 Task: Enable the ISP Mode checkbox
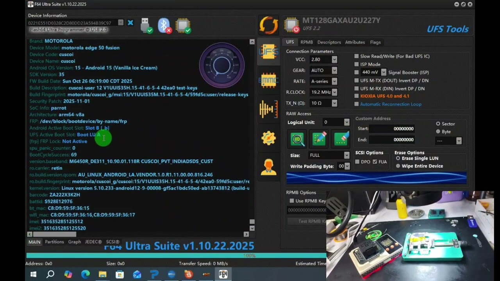tap(356, 64)
